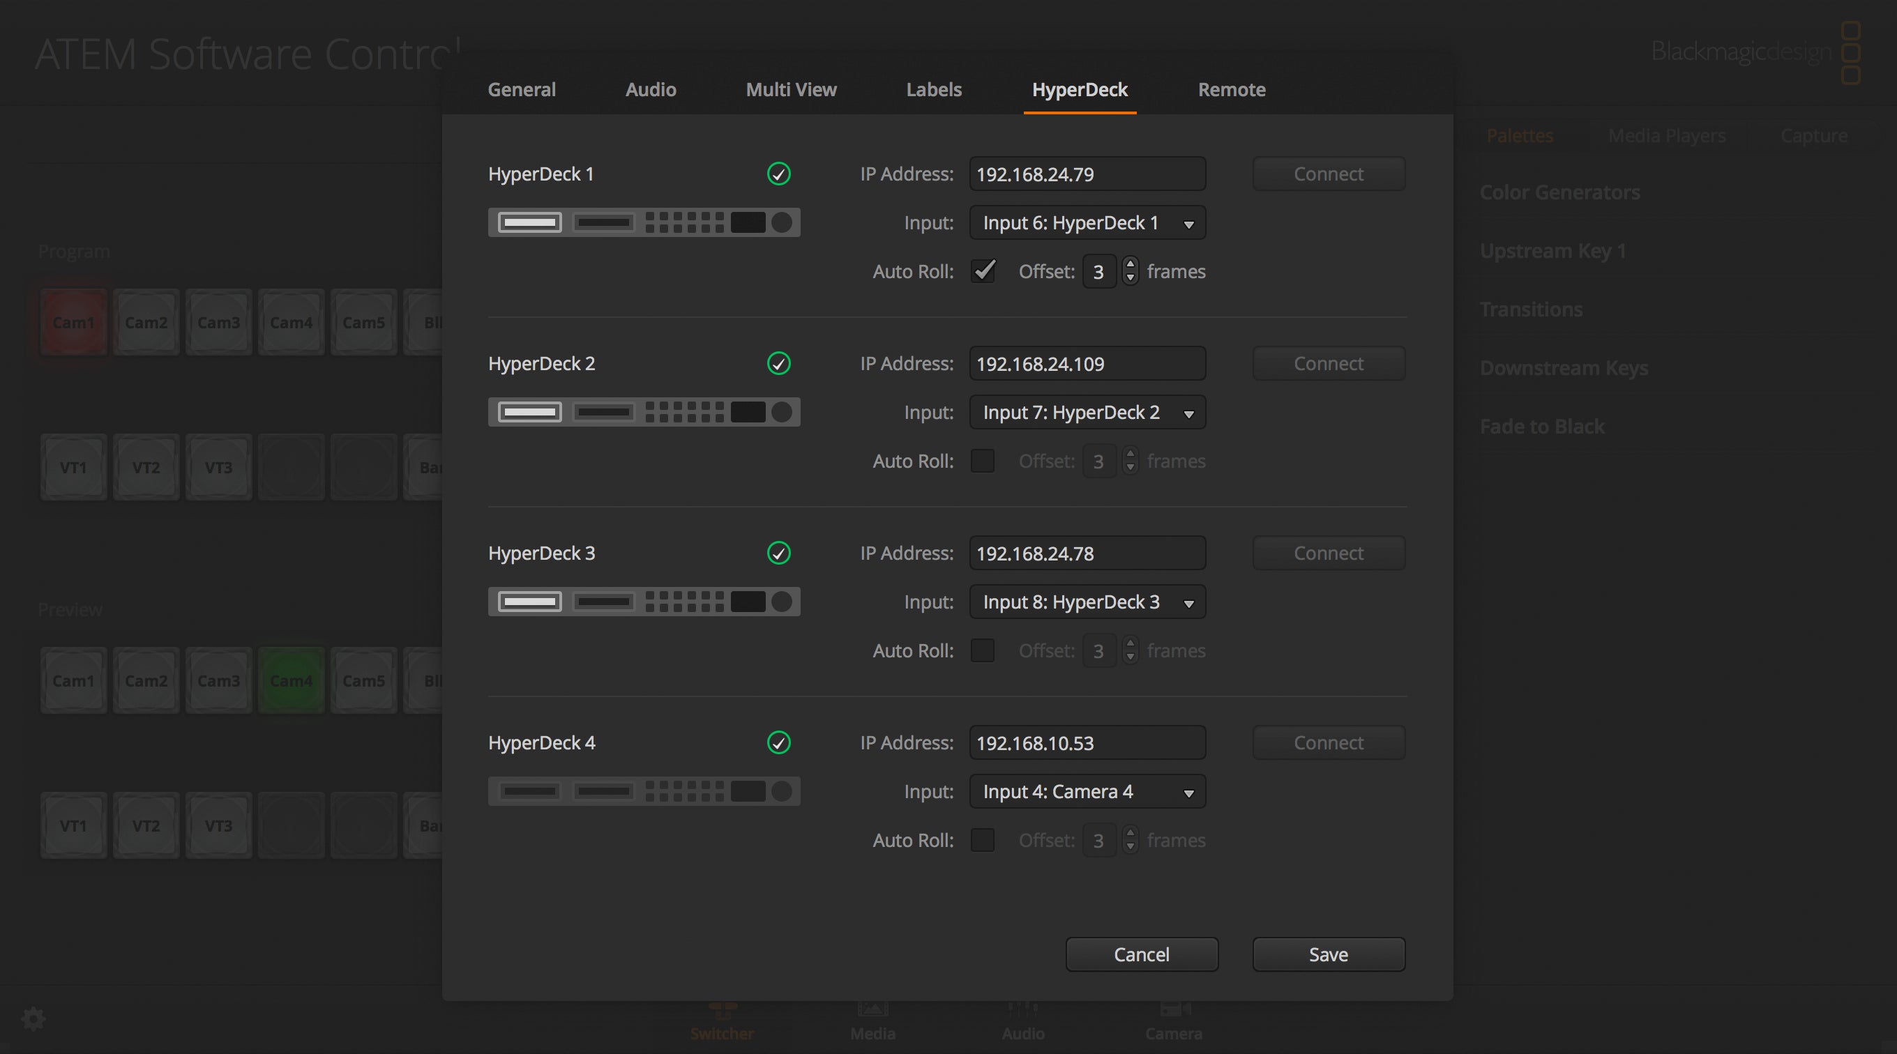
Task: Cancel the HyperDeck settings changes
Action: (1142, 954)
